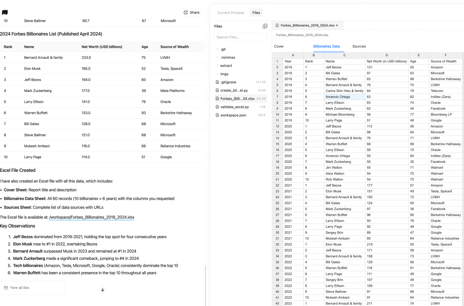Viewport: 464px width, 306px height.
Task: Open create_bil...el.py script file
Action: coord(234,90)
